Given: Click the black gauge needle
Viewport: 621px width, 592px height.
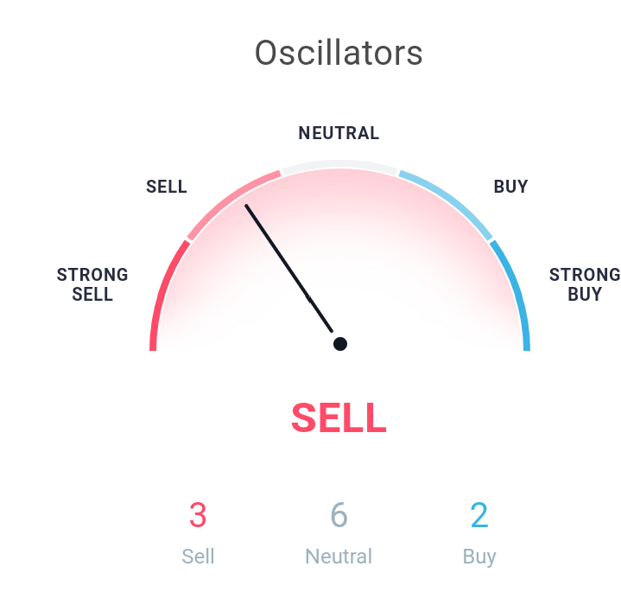Looking at the screenshot, I should (x=288, y=269).
